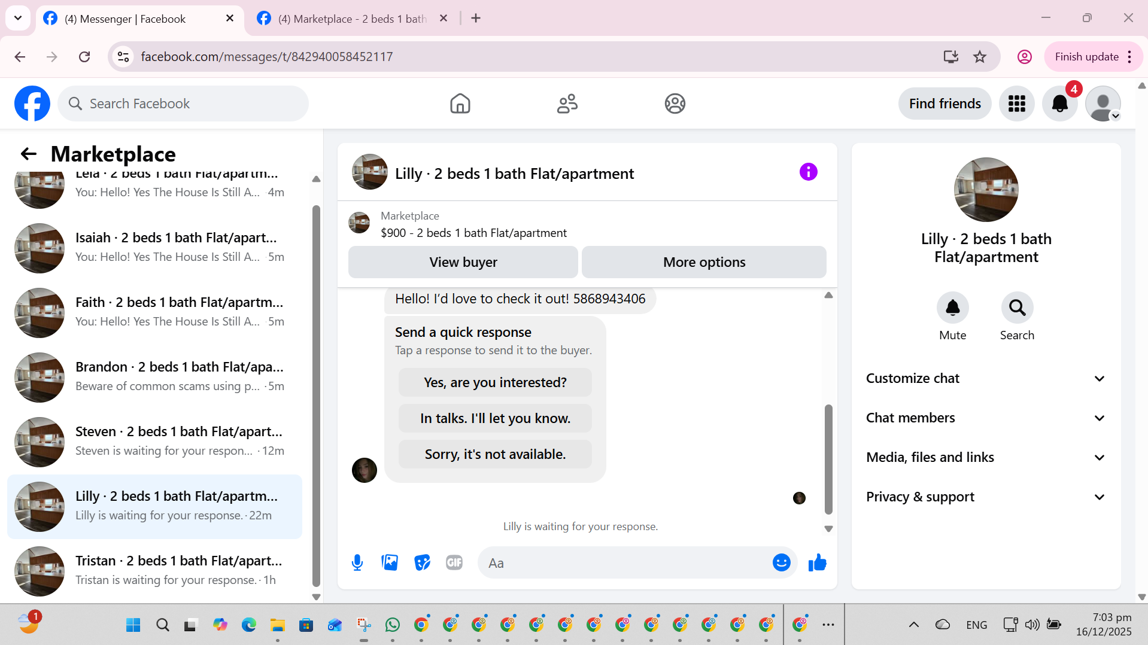Choose a sticker icon
Viewport: 1148px width, 645px height.
coord(422,562)
